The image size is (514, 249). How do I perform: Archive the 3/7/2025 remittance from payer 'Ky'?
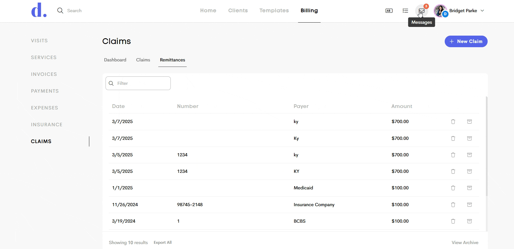470,138
